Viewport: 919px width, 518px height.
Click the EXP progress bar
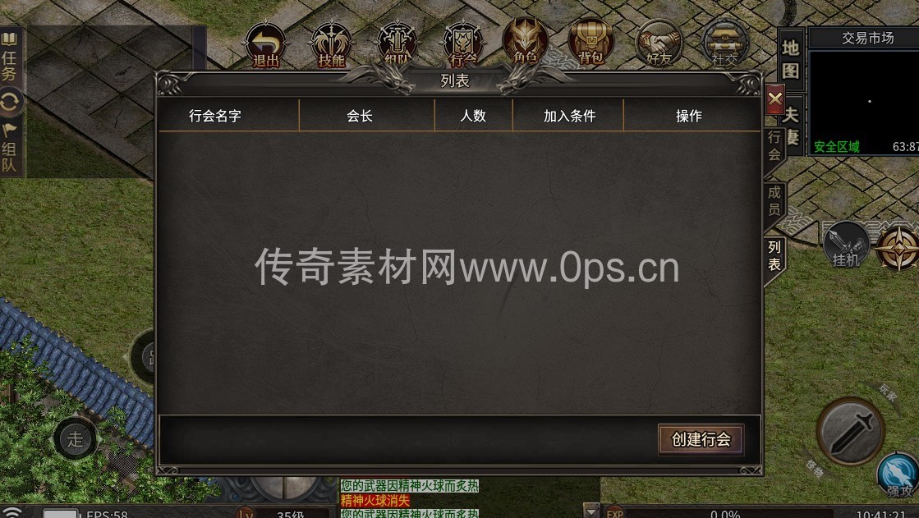click(x=724, y=513)
